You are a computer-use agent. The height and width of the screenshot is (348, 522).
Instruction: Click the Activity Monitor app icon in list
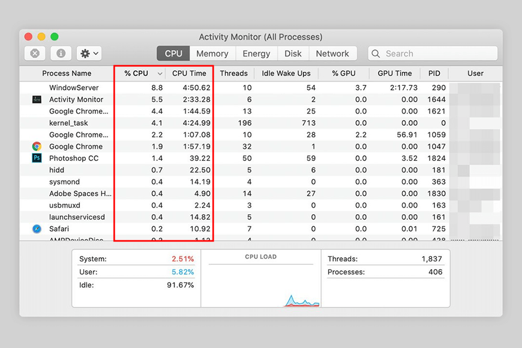coord(36,100)
